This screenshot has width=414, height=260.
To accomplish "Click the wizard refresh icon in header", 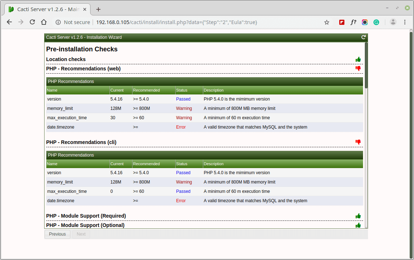I will 363,37.
